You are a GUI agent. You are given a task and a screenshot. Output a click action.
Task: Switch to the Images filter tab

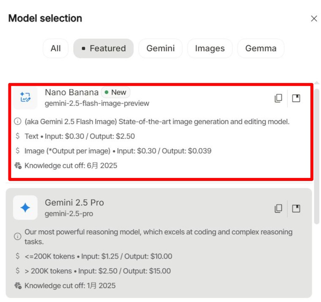[210, 49]
